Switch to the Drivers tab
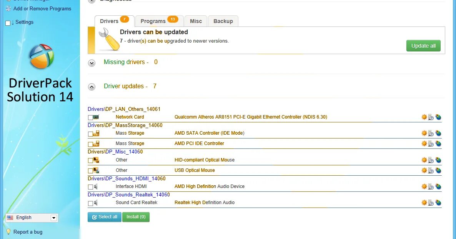Viewport: 456px width, 239px height. [x=114, y=21]
